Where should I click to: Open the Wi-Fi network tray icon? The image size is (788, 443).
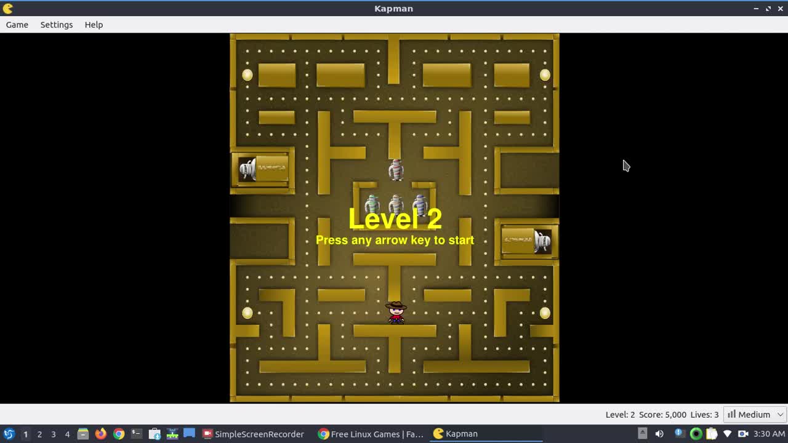(x=727, y=434)
